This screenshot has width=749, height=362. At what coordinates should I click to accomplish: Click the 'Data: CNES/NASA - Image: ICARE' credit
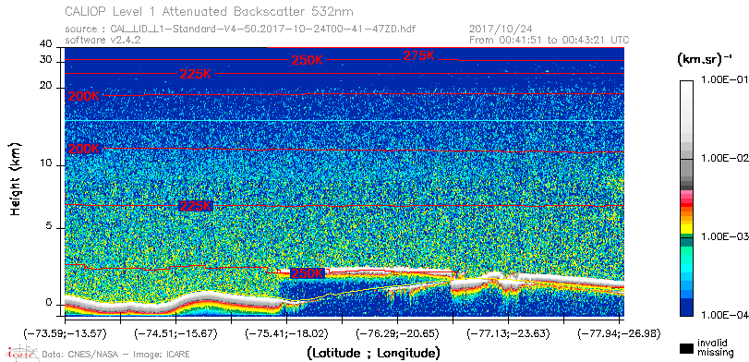coord(116,355)
